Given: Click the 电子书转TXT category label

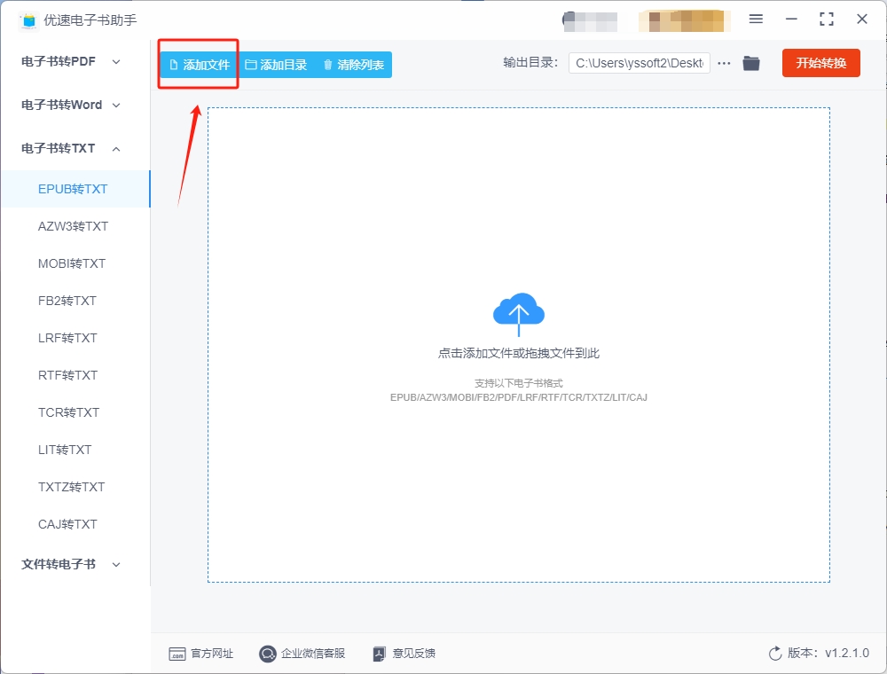Looking at the screenshot, I should pyautogui.click(x=59, y=149).
